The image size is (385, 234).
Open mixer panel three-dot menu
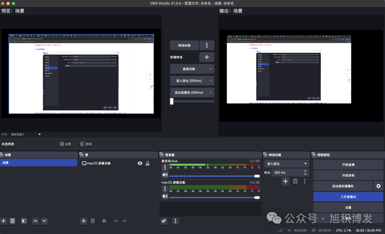[x=175, y=221]
